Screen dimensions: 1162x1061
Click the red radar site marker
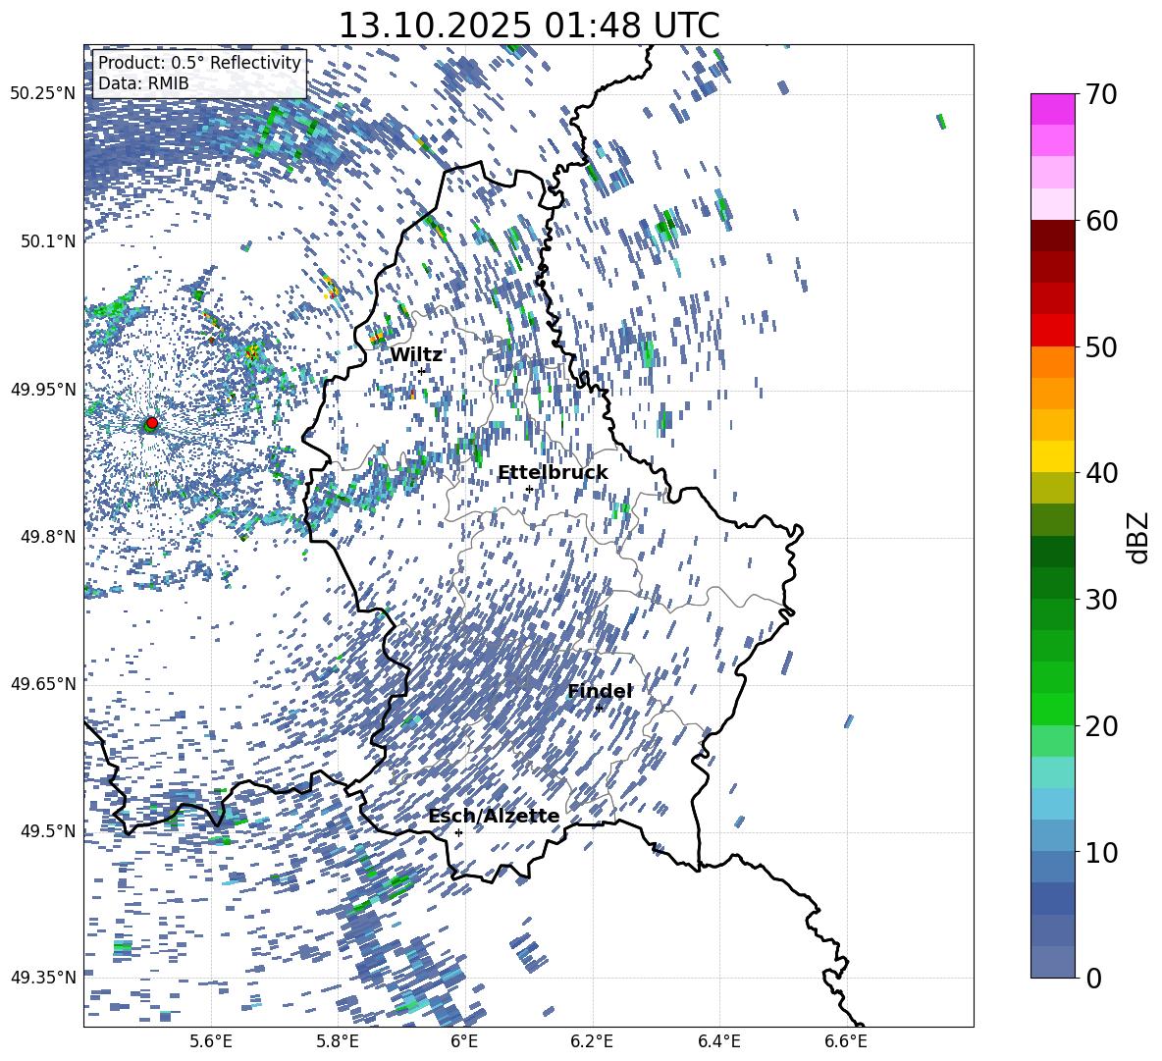tap(151, 423)
